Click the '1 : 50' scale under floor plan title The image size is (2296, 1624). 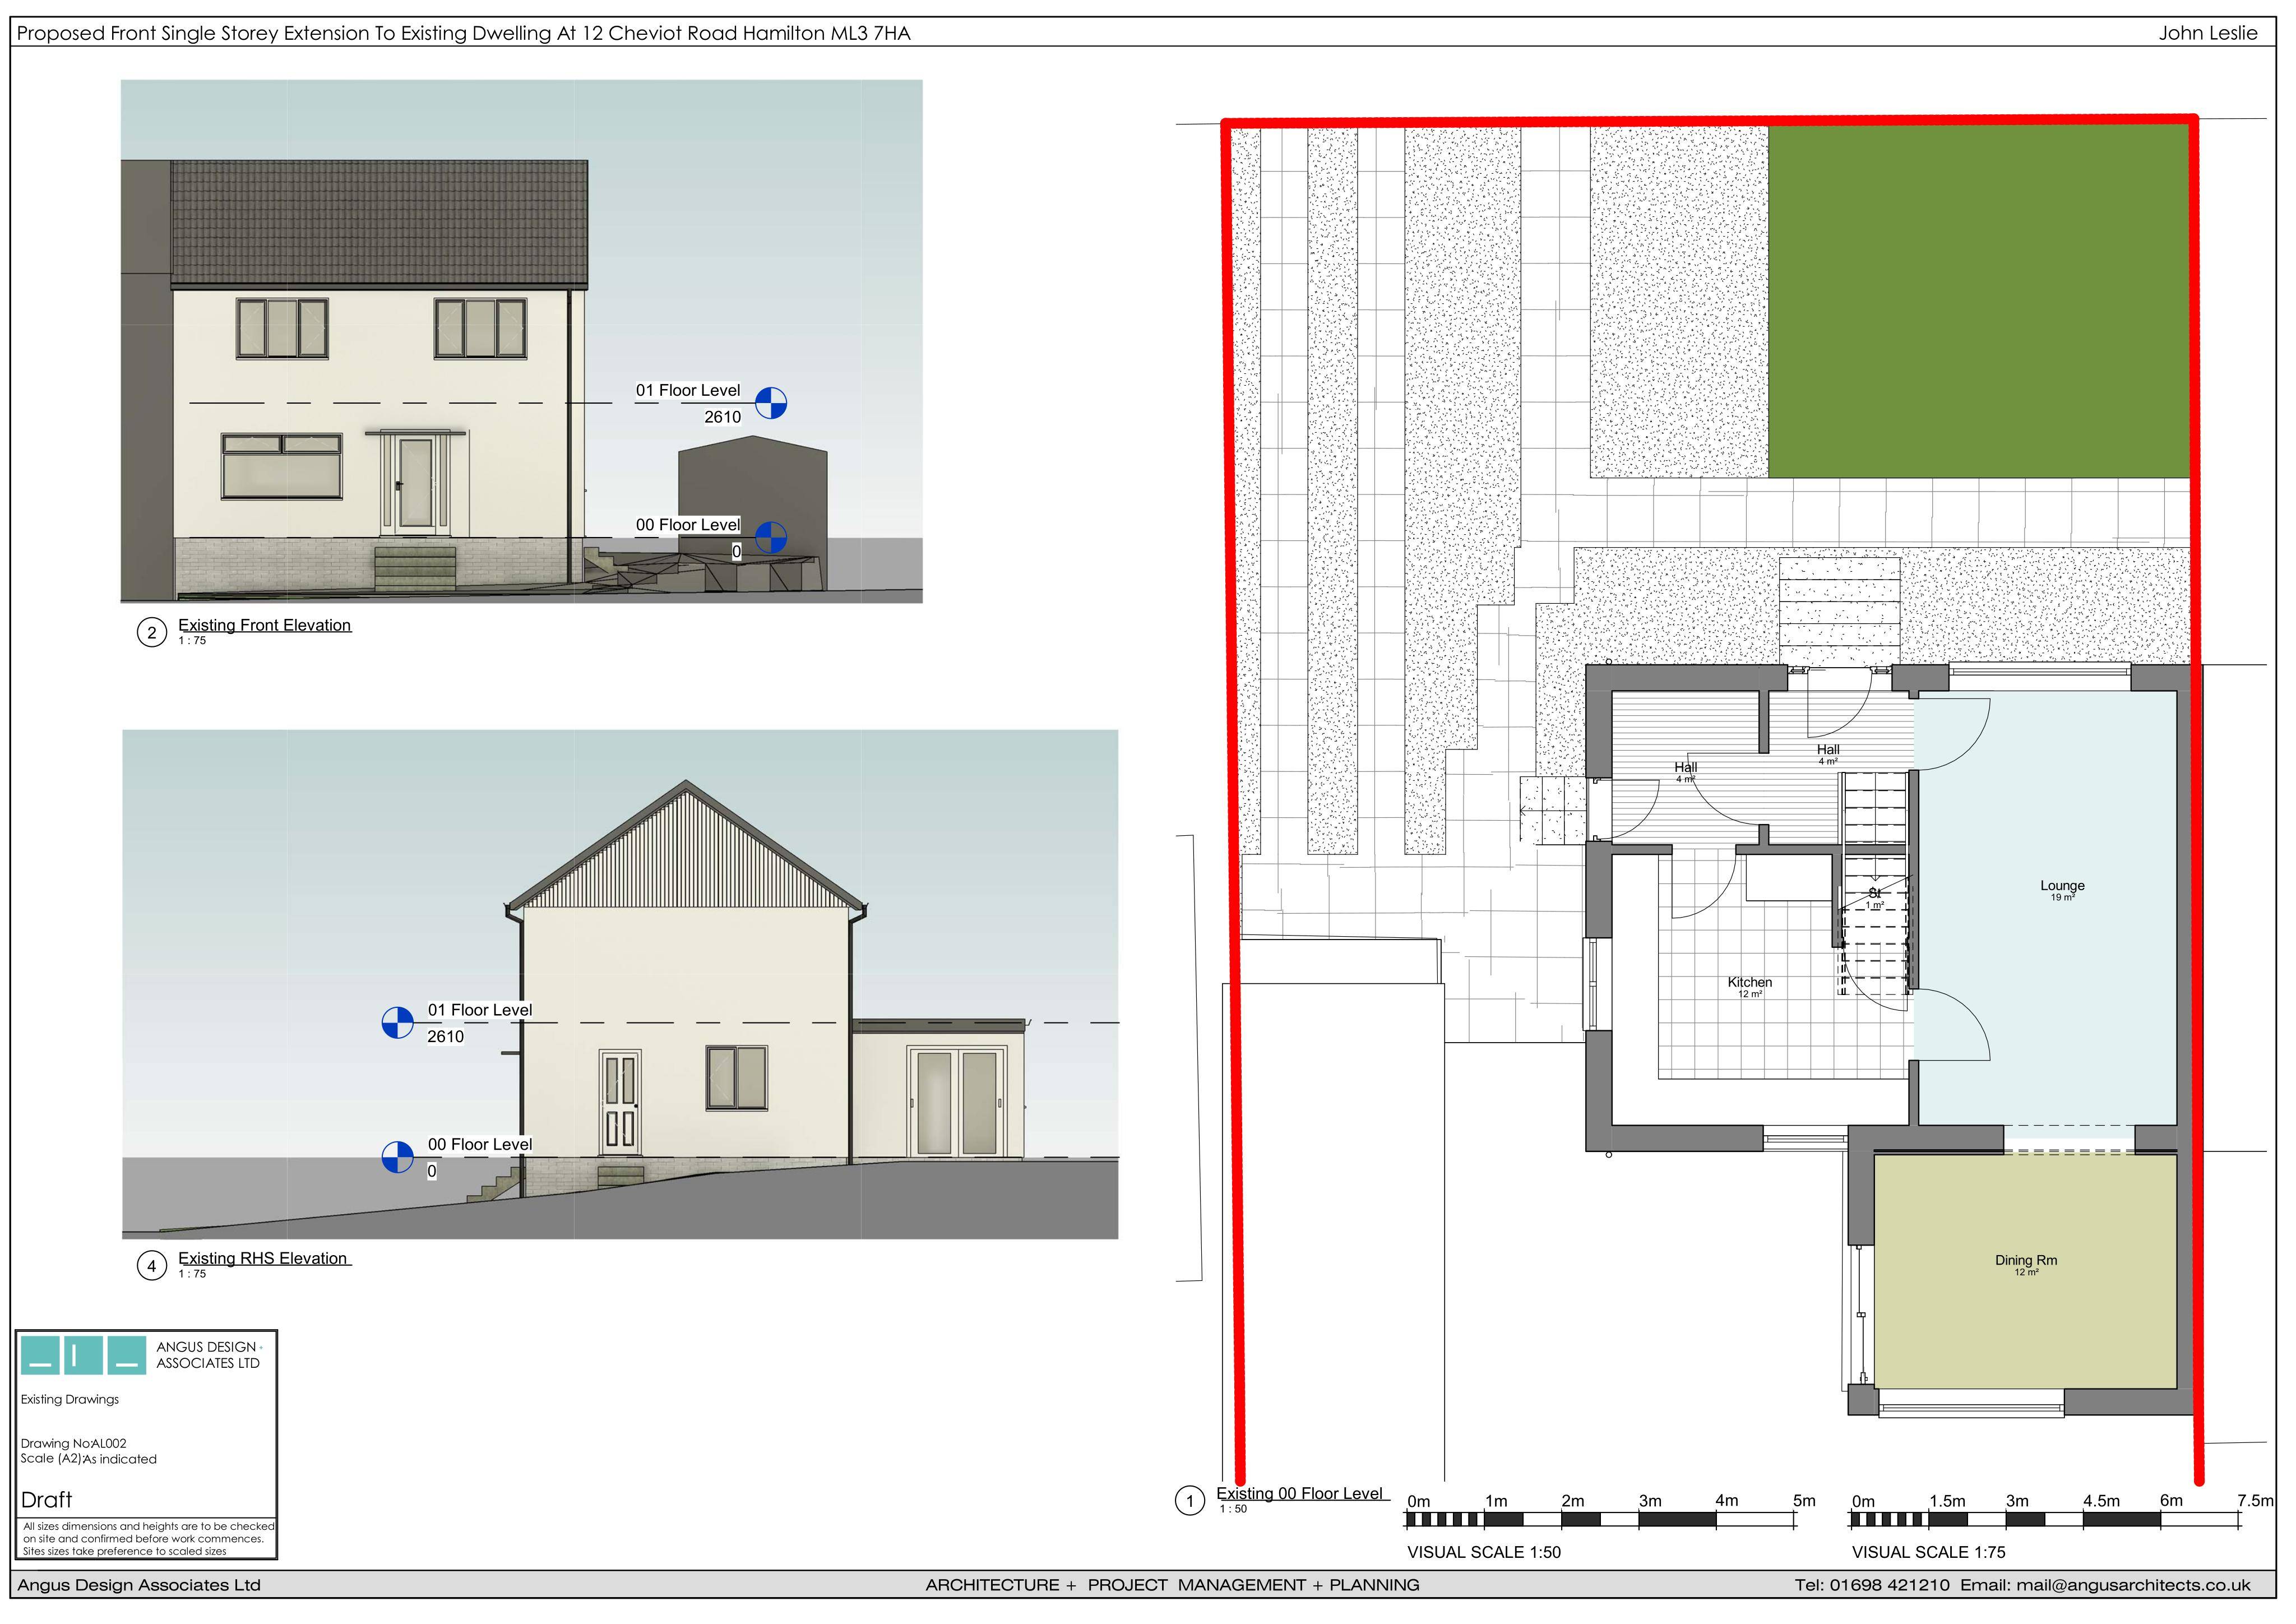(x=1233, y=1509)
